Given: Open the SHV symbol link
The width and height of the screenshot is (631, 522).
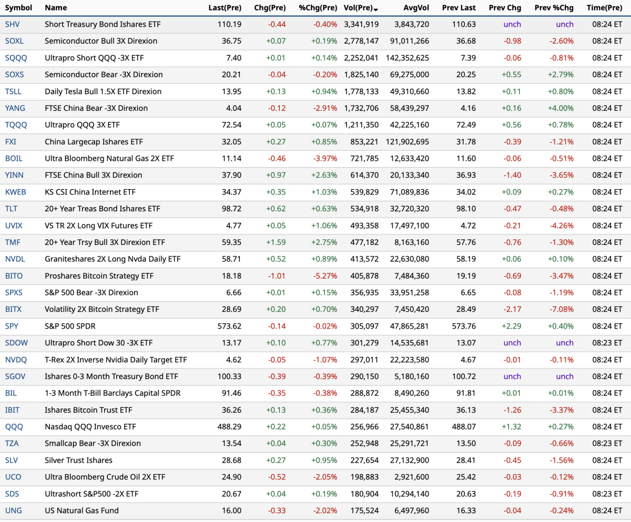Looking at the screenshot, I should click(x=13, y=24).
